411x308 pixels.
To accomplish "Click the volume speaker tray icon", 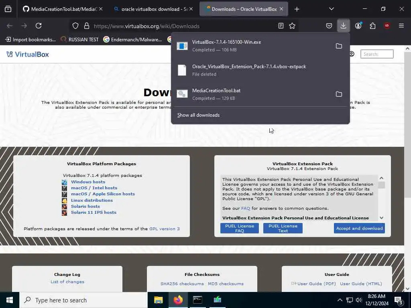I will (x=358, y=300).
